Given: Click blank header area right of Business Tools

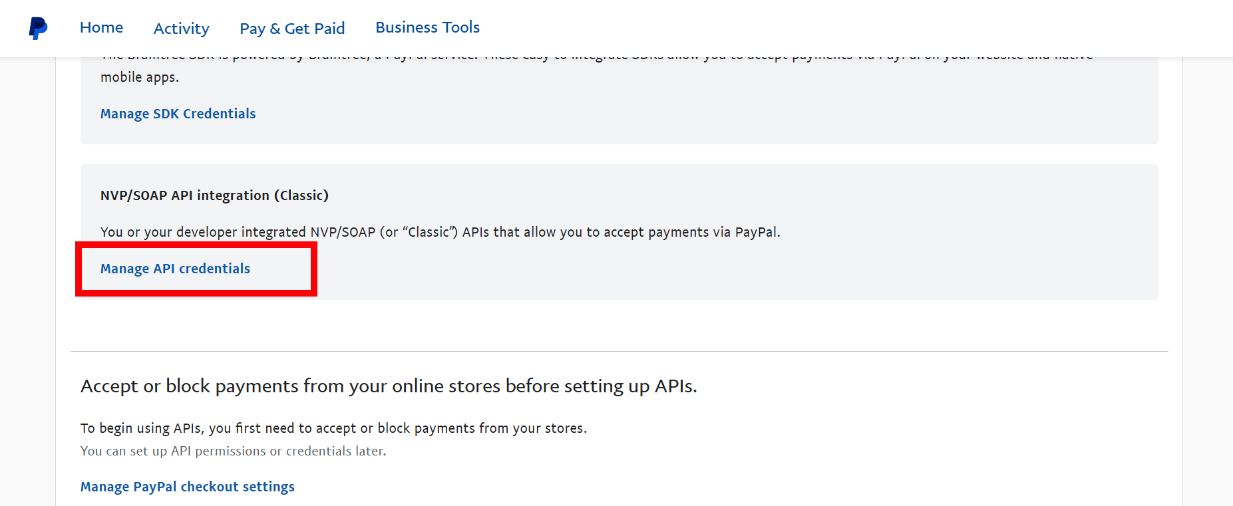Looking at the screenshot, I should coord(798,28).
